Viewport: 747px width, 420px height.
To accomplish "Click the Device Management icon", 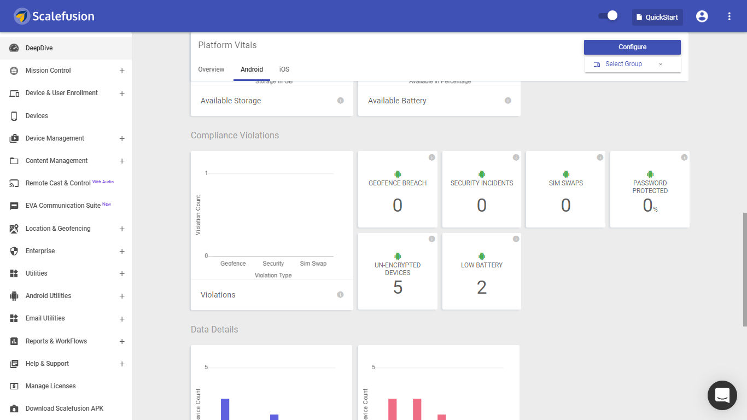I will 14,138.
